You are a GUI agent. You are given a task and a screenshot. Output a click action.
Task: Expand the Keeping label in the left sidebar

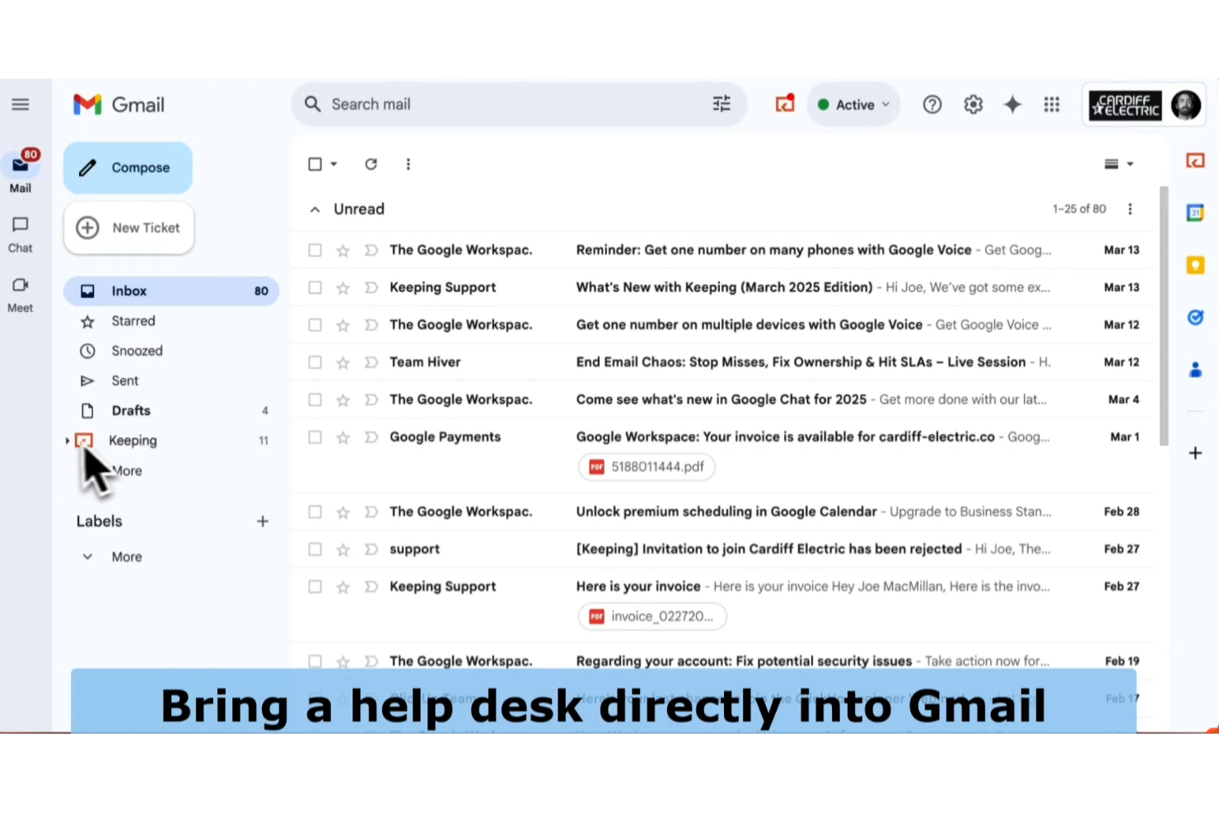pyautogui.click(x=68, y=441)
